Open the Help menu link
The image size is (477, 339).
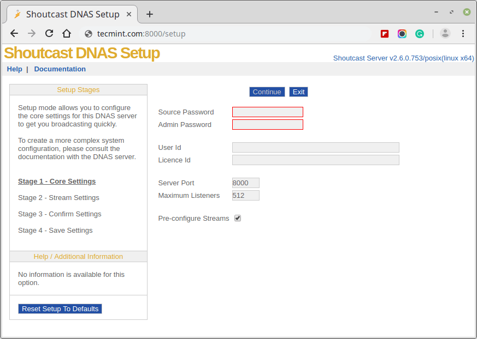tap(15, 69)
